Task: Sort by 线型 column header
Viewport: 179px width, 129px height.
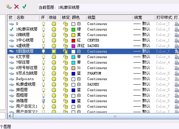Action: [110, 18]
